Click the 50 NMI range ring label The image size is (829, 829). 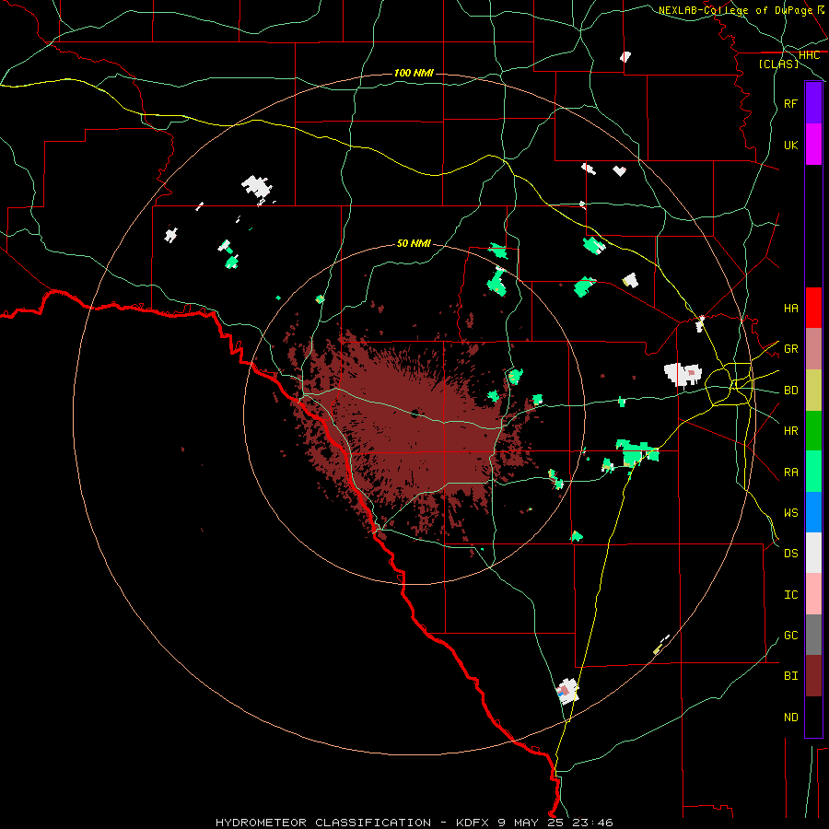click(x=414, y=243)
